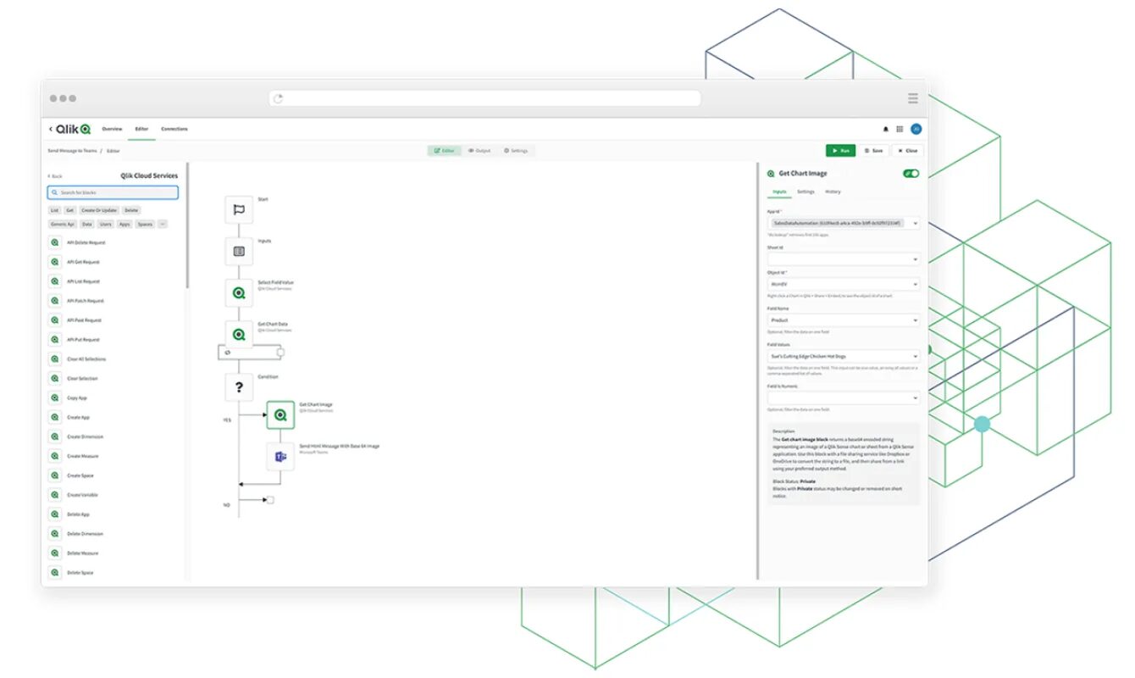Click the Delete Measure block icon
This screenshot has height=678, width=1135.
pos(54,553)
